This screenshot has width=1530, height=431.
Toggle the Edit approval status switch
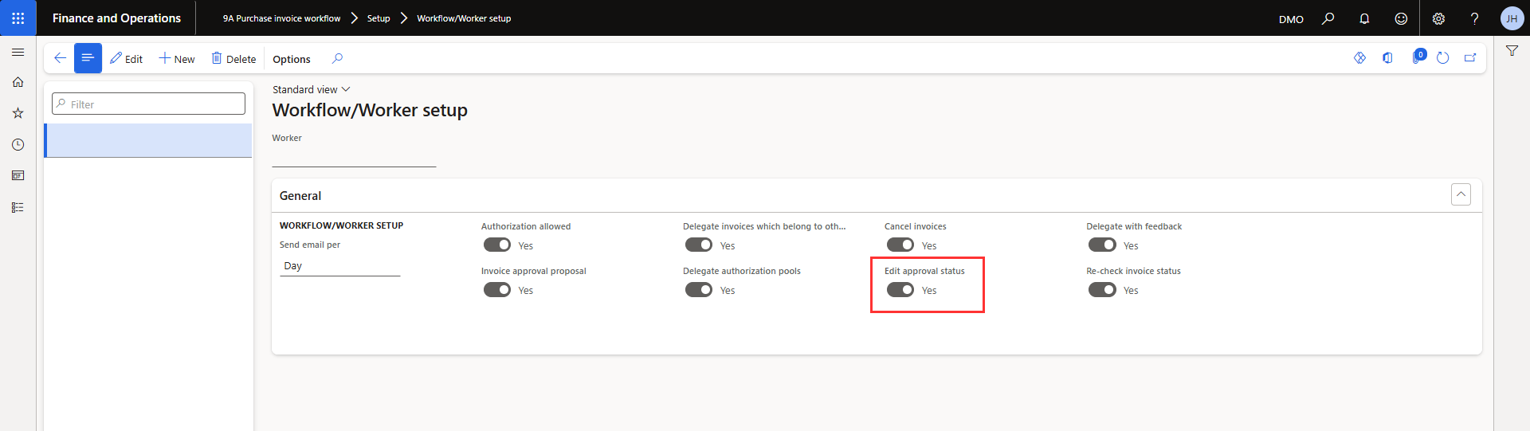900,290
